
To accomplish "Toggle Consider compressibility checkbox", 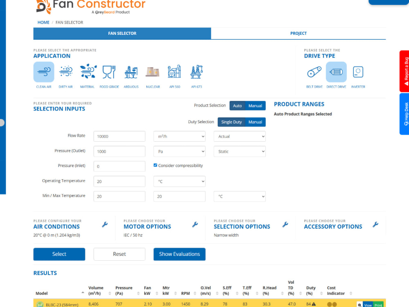I will point(155,165).
